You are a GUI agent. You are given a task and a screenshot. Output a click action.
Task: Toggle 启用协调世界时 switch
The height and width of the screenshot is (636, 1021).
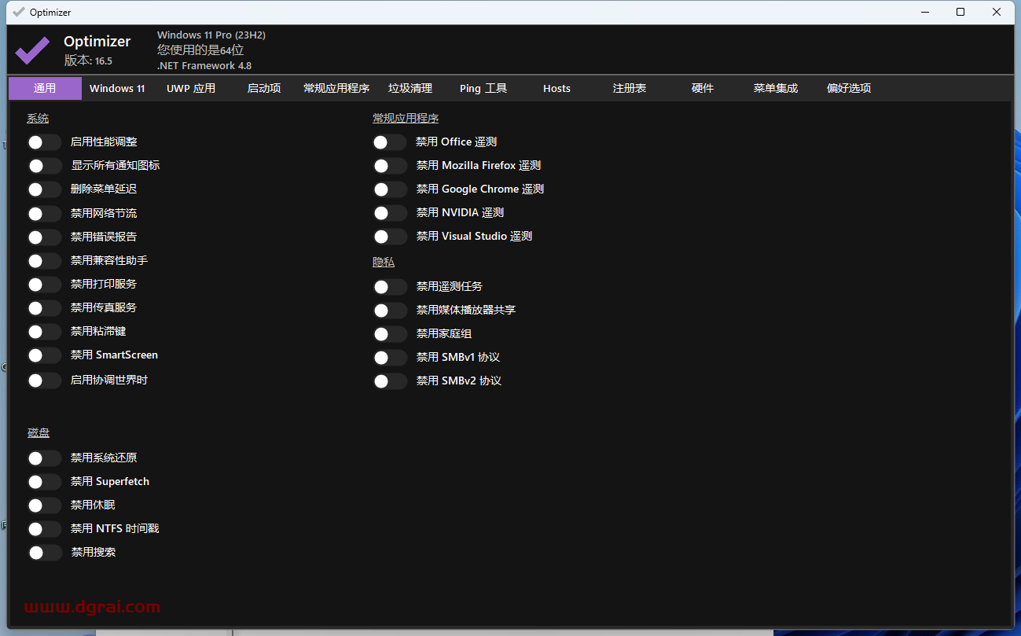pos(44,380)
